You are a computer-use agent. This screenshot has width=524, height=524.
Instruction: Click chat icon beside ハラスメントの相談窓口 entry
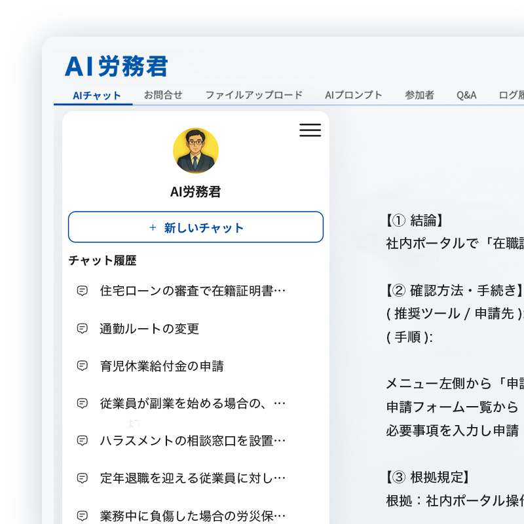pyautogui.click(x=83, y=440)
